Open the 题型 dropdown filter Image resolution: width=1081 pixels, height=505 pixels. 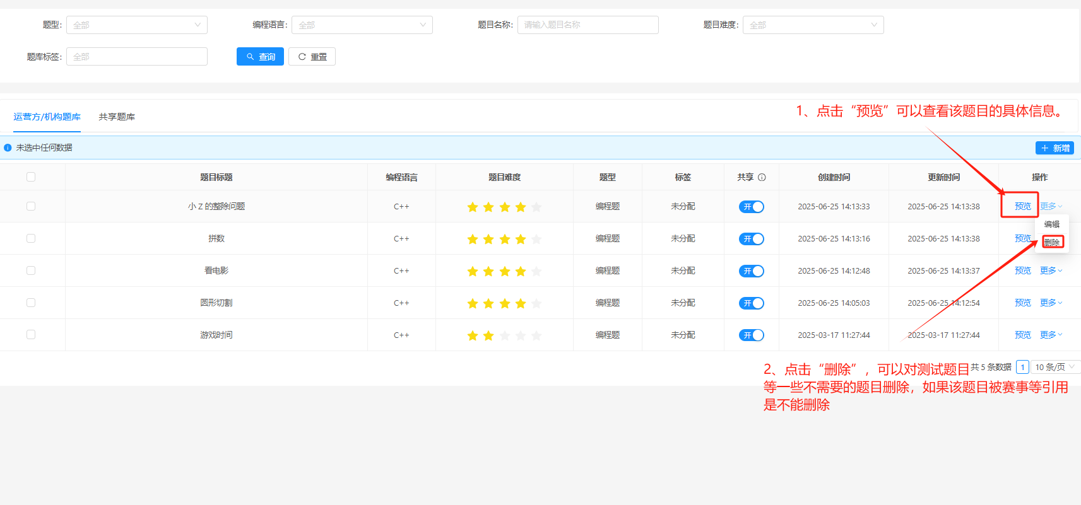tap(136, 25)
